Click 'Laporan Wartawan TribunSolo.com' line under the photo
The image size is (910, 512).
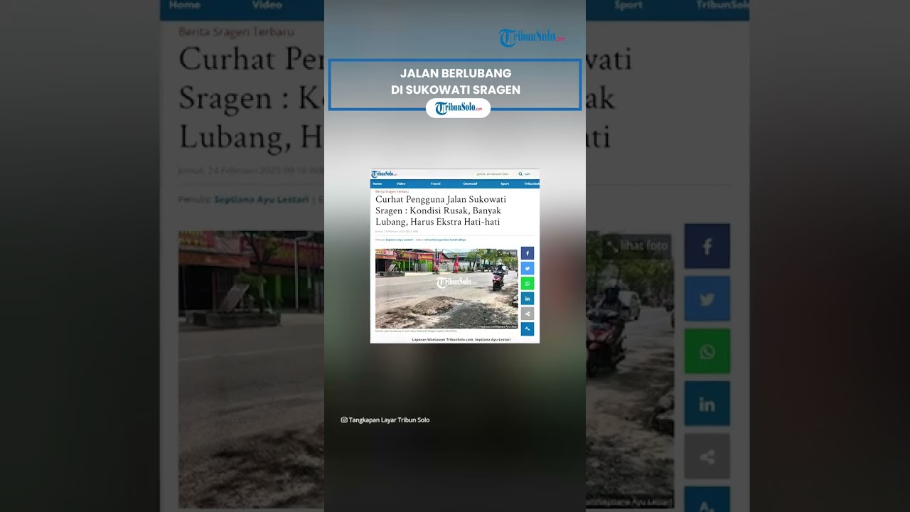tap(461, 339)
